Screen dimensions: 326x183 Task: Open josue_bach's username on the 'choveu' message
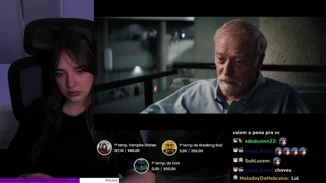259,170
